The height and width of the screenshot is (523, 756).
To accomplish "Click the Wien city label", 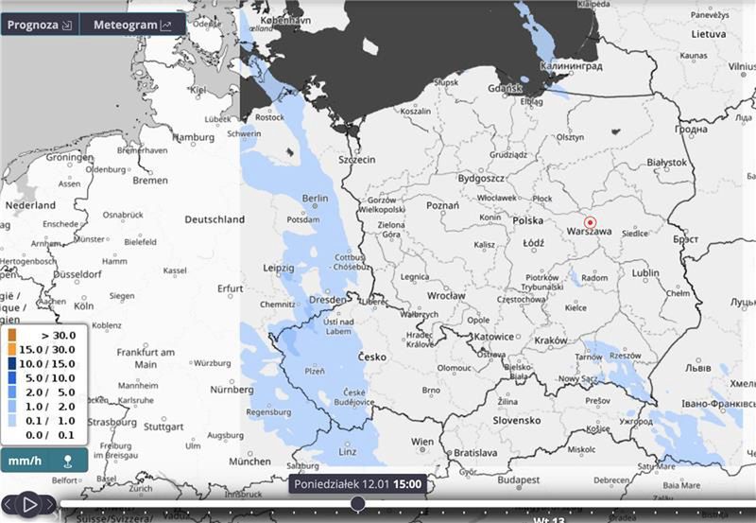I will 422,442.
